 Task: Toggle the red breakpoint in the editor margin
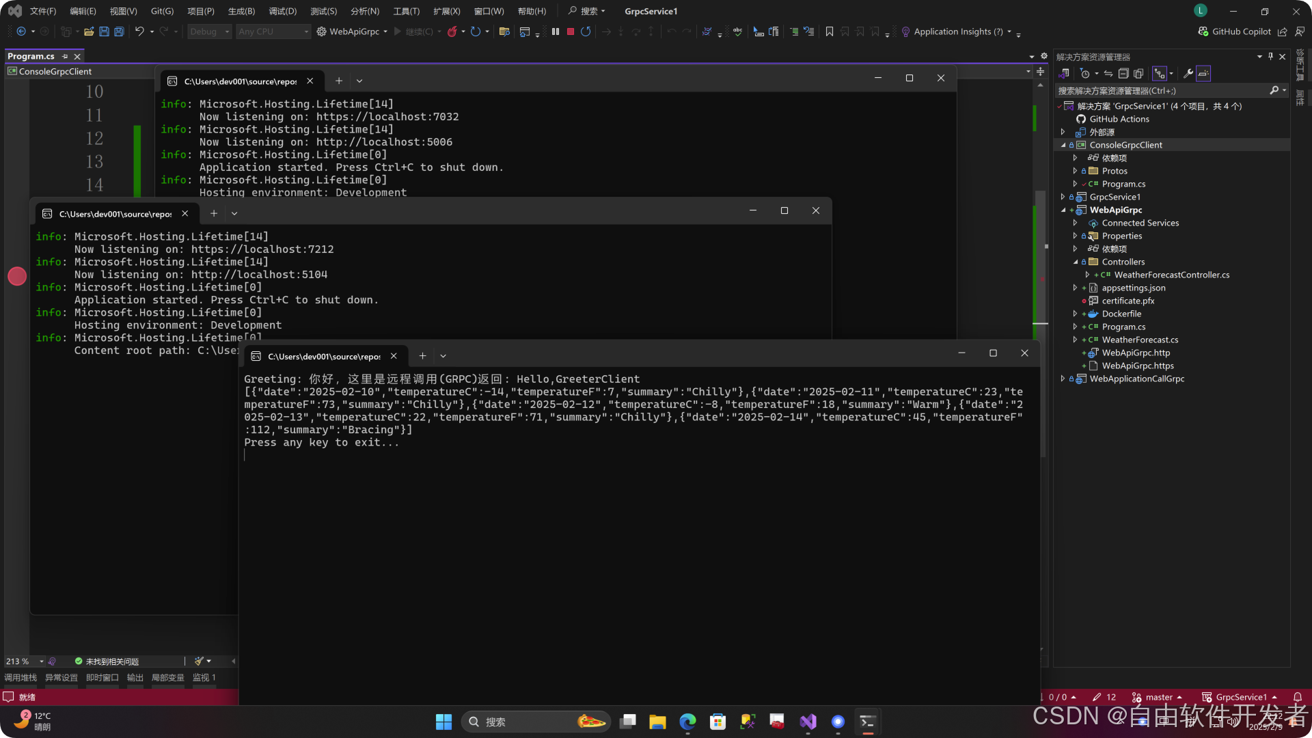coord(17,276)
